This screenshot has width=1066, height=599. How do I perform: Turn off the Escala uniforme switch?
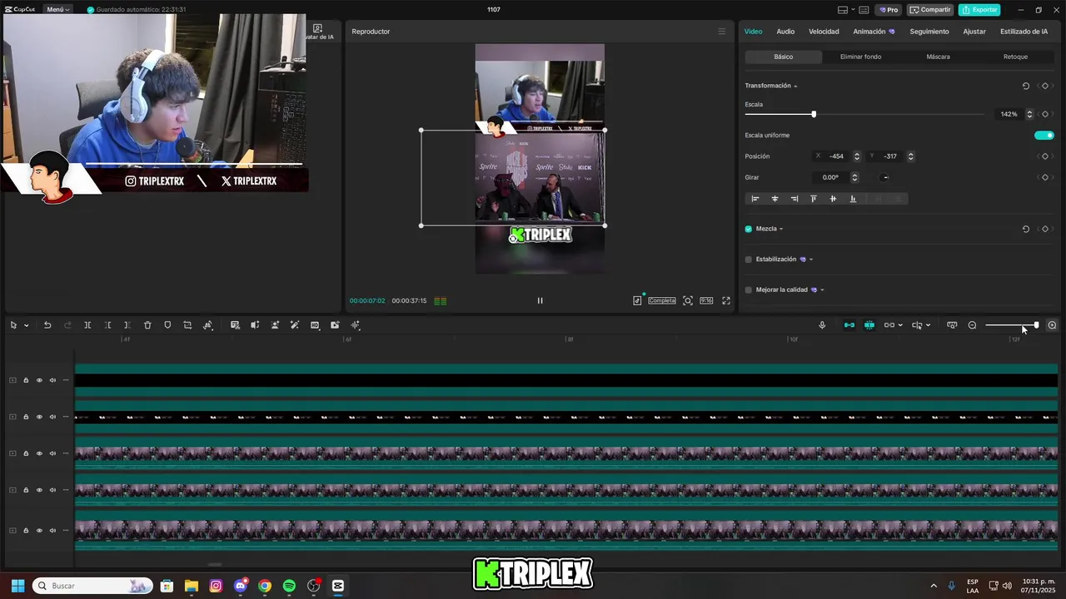(1044, 135)
